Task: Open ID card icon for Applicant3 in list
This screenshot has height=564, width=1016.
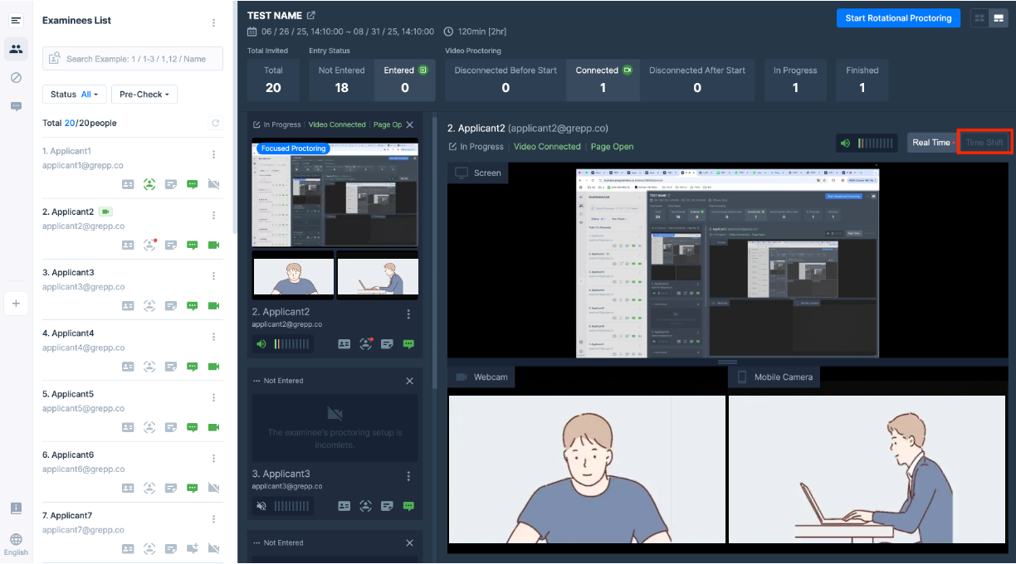Action: tap(128, 306)
